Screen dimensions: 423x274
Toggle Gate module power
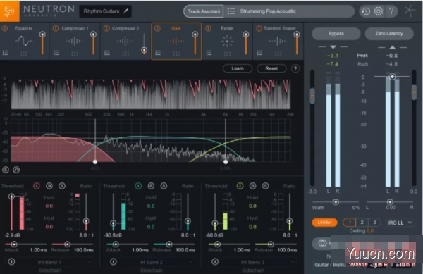click(x=157, y=28)
